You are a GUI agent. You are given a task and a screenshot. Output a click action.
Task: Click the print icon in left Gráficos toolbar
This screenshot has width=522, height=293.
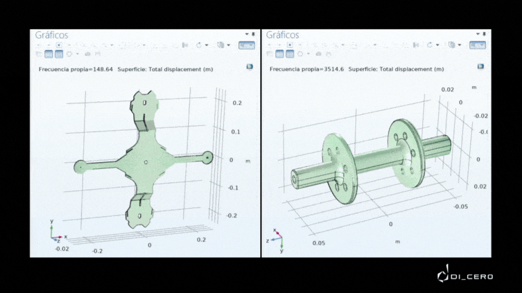click(x=97, y=54)
